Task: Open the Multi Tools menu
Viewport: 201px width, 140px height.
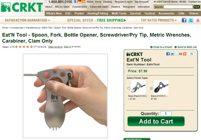Action: [119, 13]
